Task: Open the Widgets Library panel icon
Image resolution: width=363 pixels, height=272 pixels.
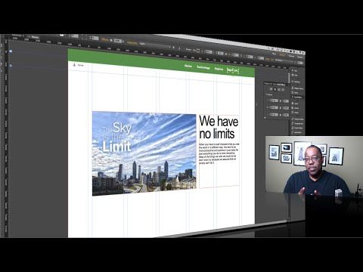Action: pos(297,88)
